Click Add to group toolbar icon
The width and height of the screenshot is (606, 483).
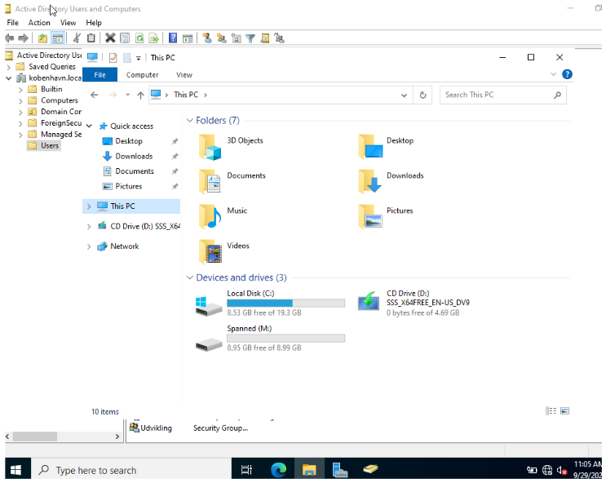279,38
